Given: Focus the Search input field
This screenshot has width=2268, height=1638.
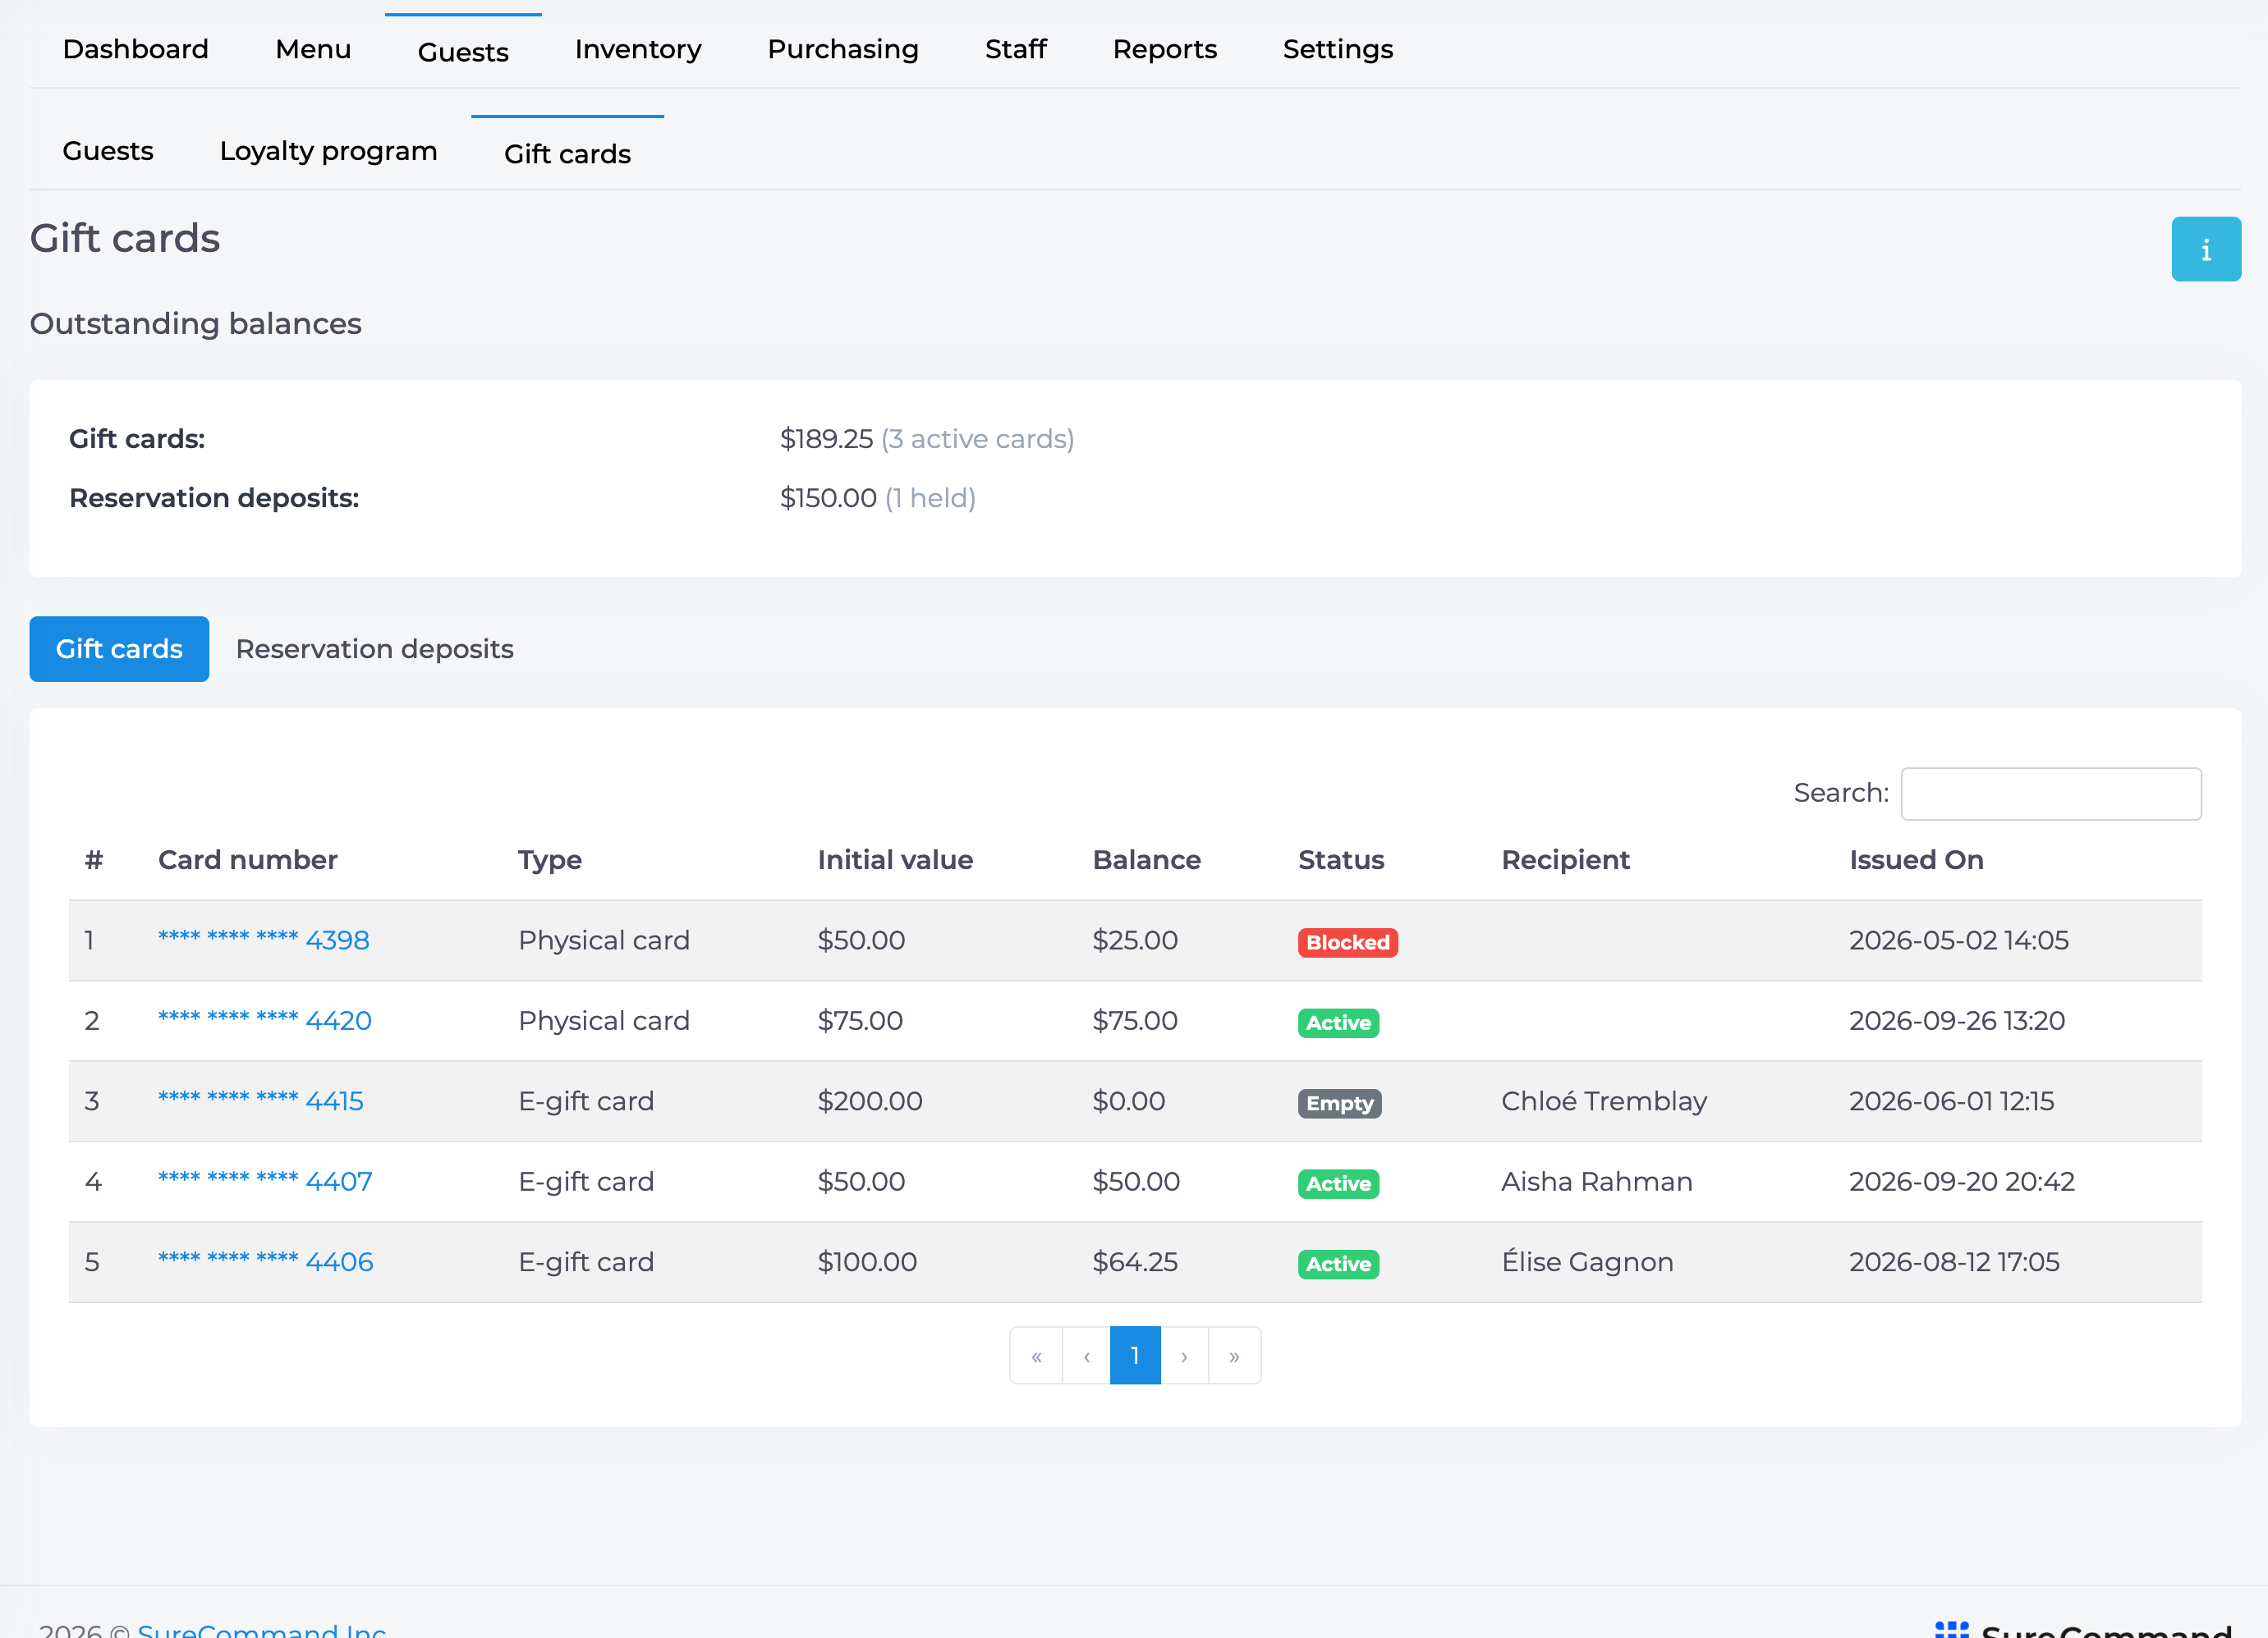Looking at the screenshot, I should [2050, 794].
